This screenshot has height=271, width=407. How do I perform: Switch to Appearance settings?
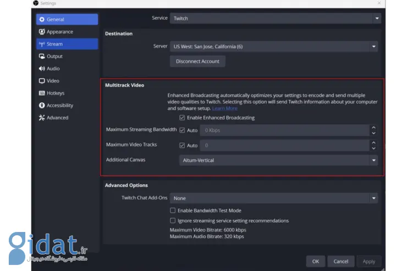pos(67,32)
